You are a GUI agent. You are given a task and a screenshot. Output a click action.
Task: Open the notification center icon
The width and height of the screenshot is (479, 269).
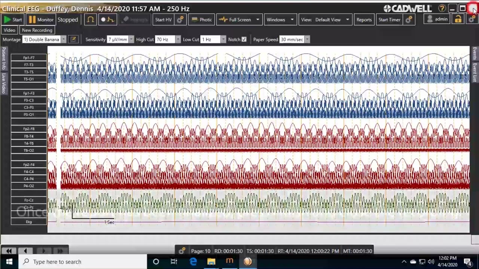click(x=467, y=262)
